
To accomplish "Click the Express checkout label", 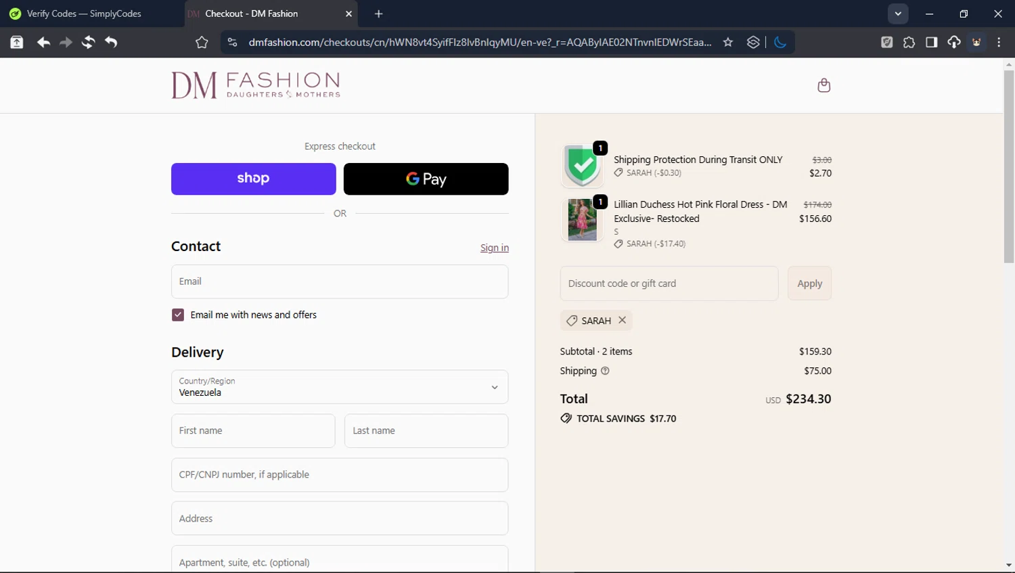I will (340, 146).
